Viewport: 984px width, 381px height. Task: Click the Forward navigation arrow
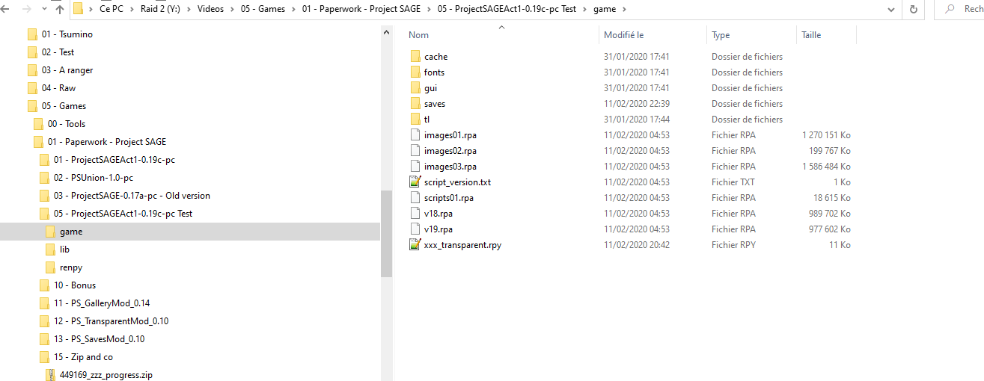pos(27,10)
